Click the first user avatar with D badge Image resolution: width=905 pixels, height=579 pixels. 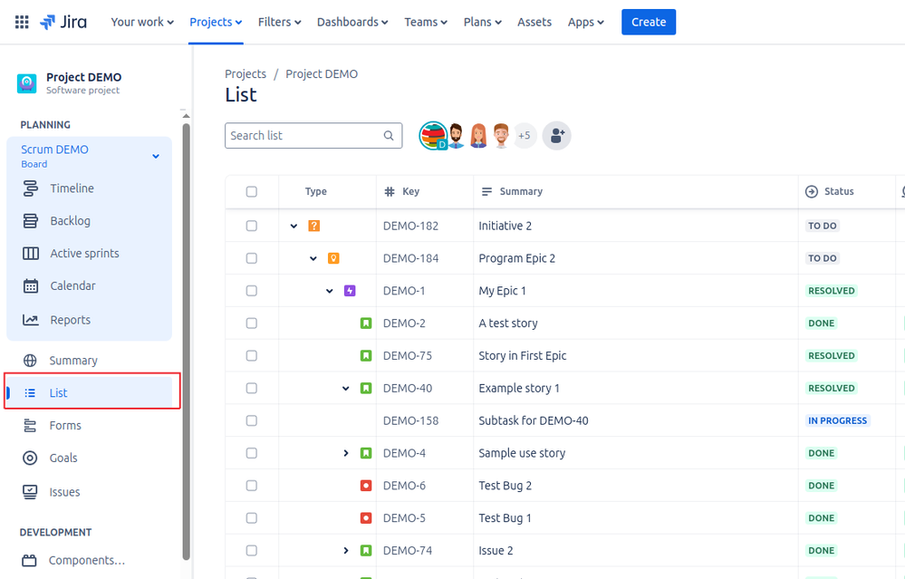[x=433, y=136]
